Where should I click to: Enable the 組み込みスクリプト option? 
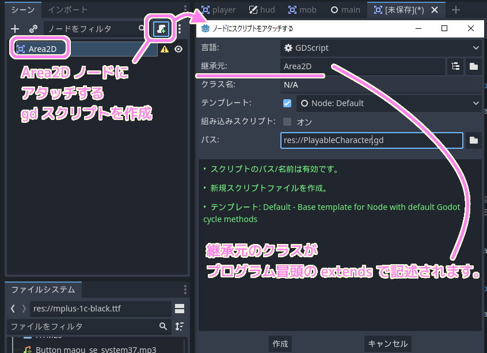(x=287, y=121)
